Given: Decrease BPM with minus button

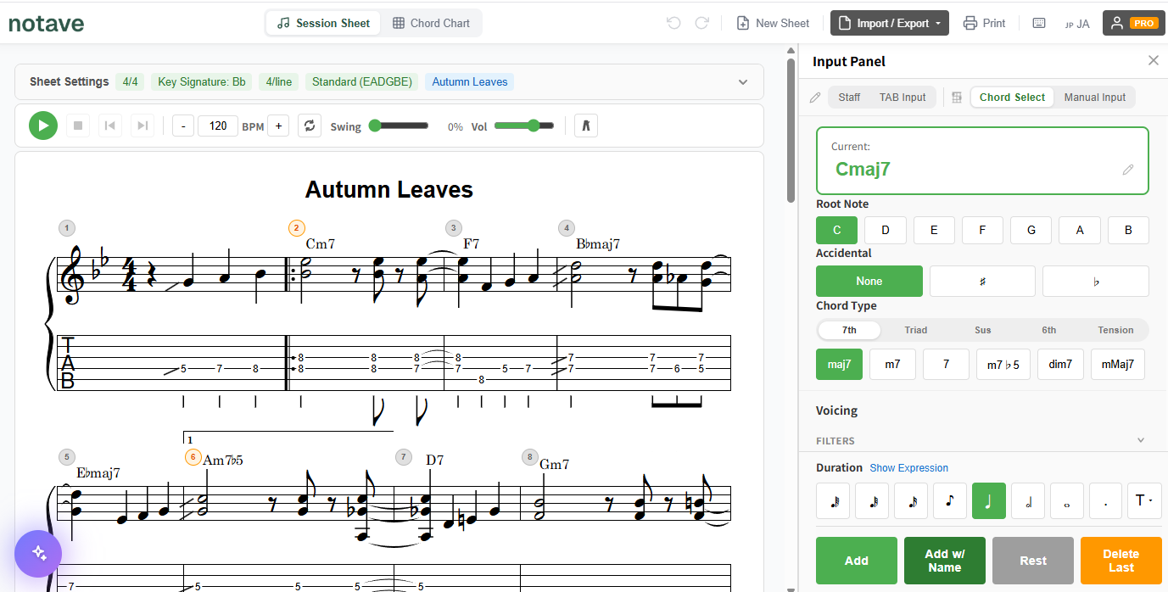Looking at the screenshot, I should [x=183, y=126].
